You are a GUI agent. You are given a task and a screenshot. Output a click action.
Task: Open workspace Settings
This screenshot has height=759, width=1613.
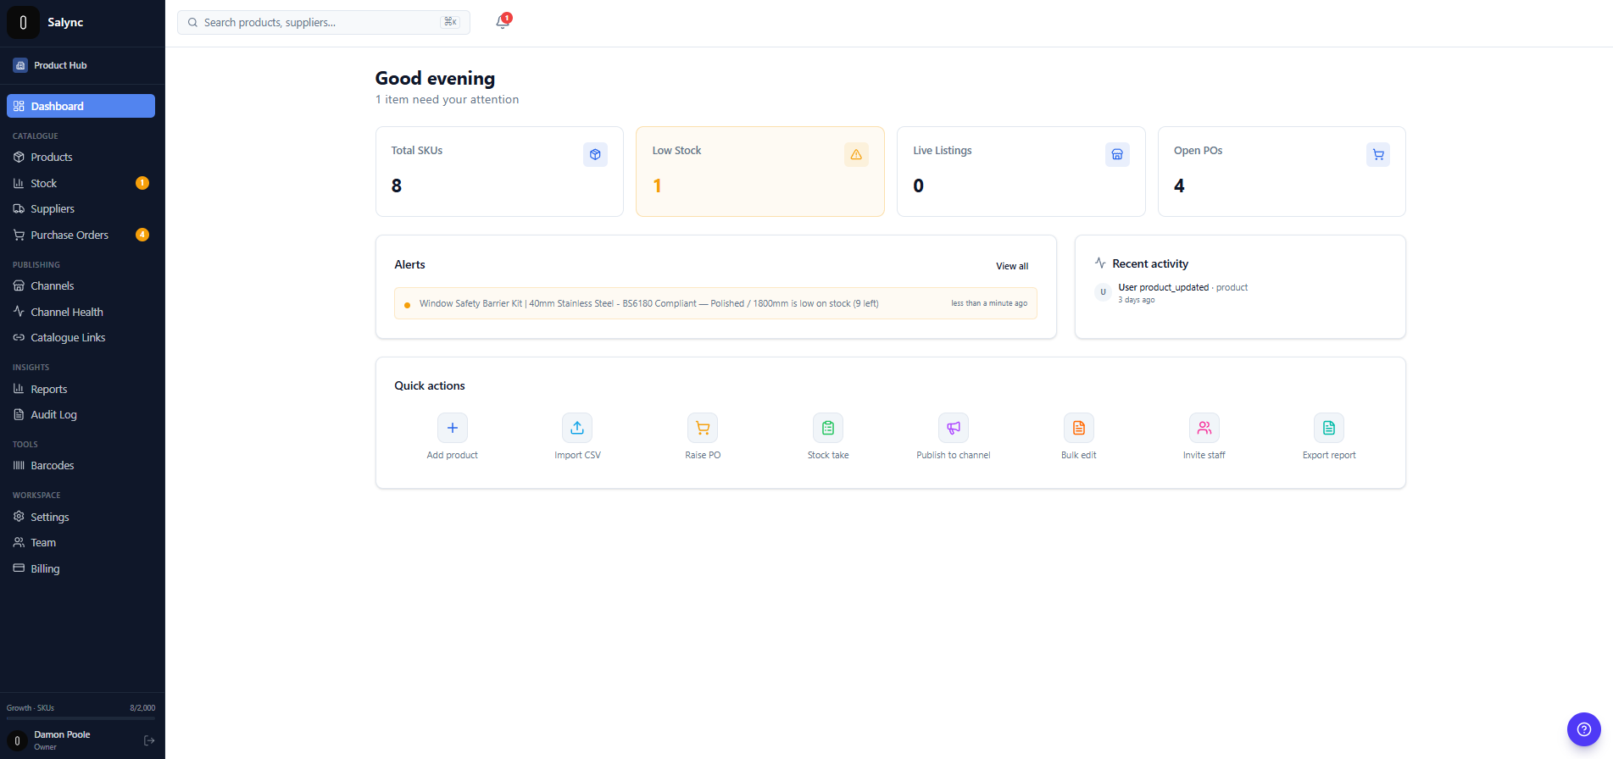click(x=81, y=517)
